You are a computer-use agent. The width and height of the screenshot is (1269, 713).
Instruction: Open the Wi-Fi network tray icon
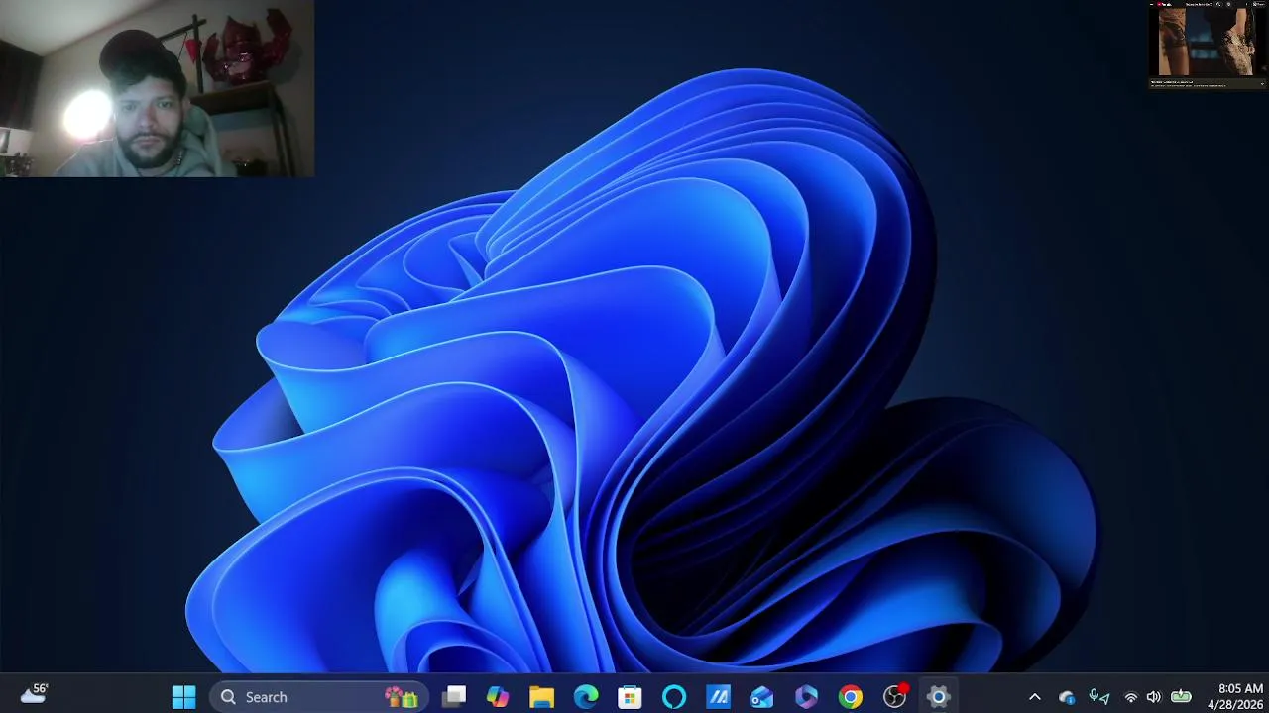1130,697
